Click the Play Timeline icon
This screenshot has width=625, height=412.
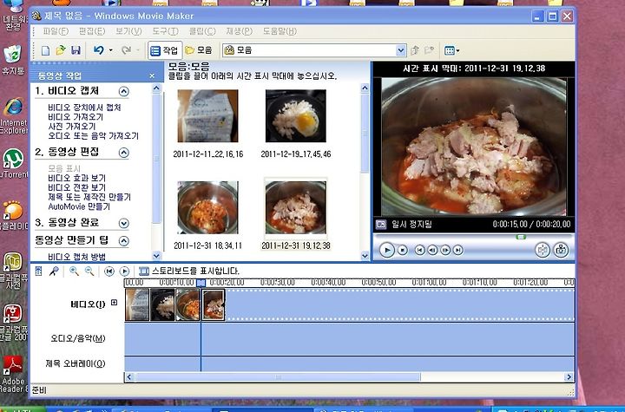pos(124,271)
